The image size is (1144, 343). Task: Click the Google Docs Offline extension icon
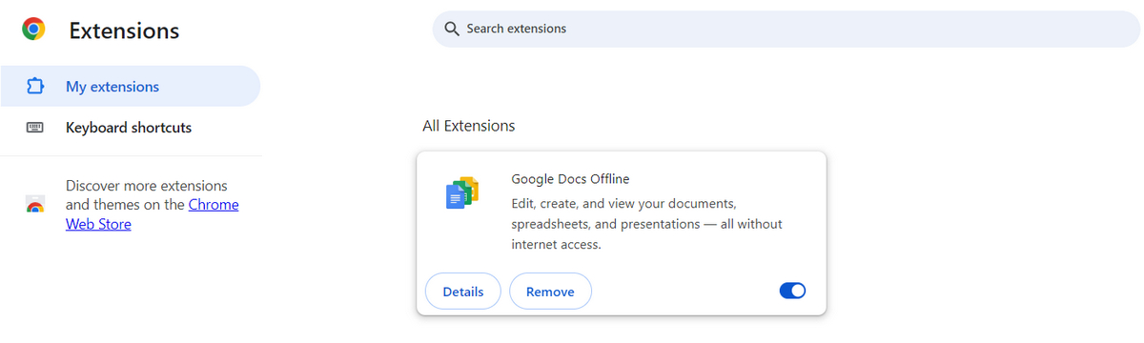462,192
